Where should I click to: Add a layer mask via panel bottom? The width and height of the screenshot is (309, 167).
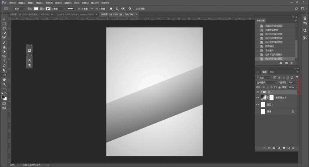pyautogui.click(x=274, y=148)
